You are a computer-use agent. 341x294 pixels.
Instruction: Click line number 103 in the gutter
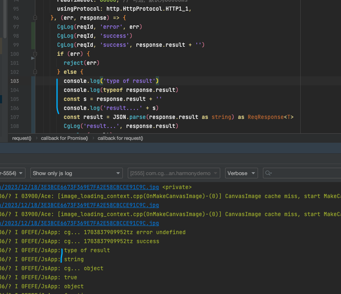(14, 81)
